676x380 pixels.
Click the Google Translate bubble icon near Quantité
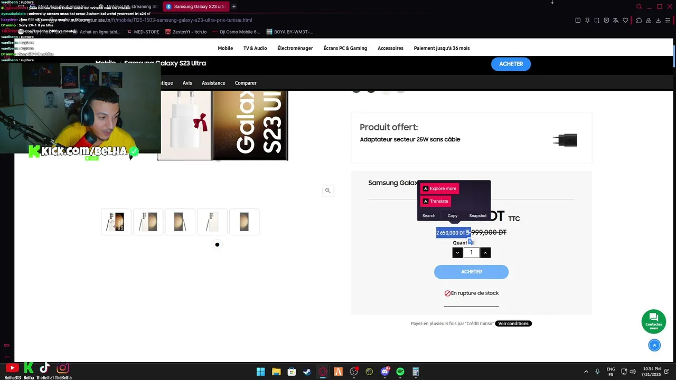coord(471,242)
